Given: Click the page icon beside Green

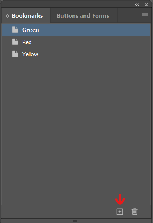Looking at the screenshot, I should click(15, 30).
